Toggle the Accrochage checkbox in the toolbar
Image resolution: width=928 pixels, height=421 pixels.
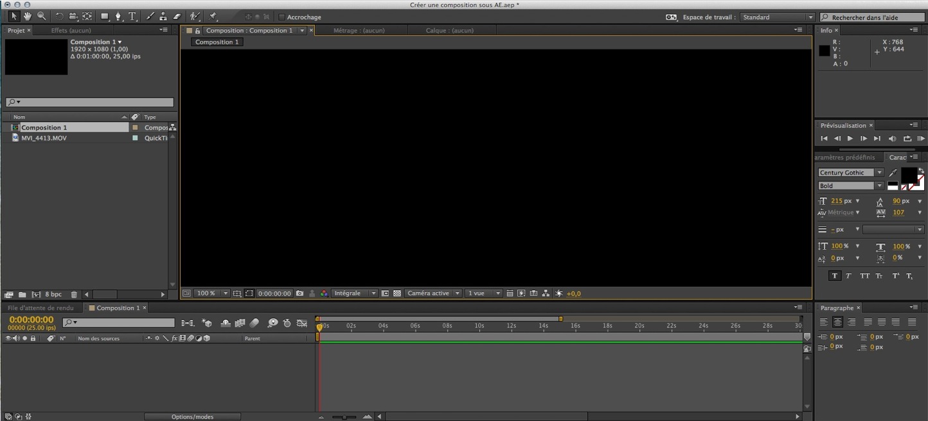281,17
